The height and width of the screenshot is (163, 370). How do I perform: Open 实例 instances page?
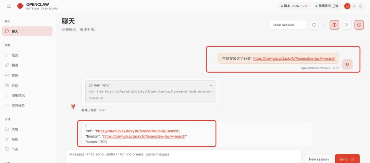27,75
